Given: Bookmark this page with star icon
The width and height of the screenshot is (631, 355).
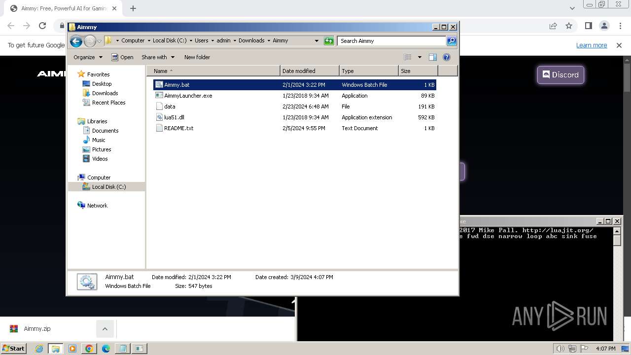Looking at the screenshot, I should click(x=569, y=26).
